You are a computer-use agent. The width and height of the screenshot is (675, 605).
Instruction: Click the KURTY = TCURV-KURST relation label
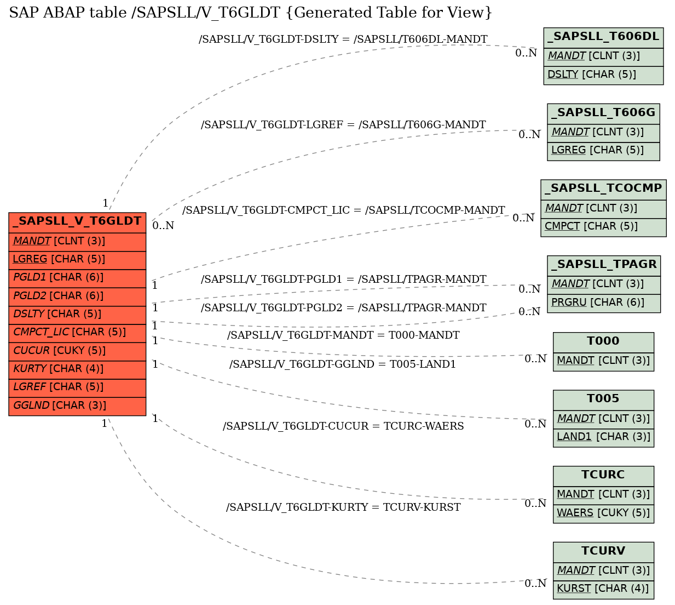pos(343,507)
